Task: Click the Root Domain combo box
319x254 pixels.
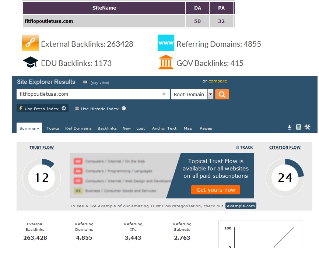Action: click(192, 94)
